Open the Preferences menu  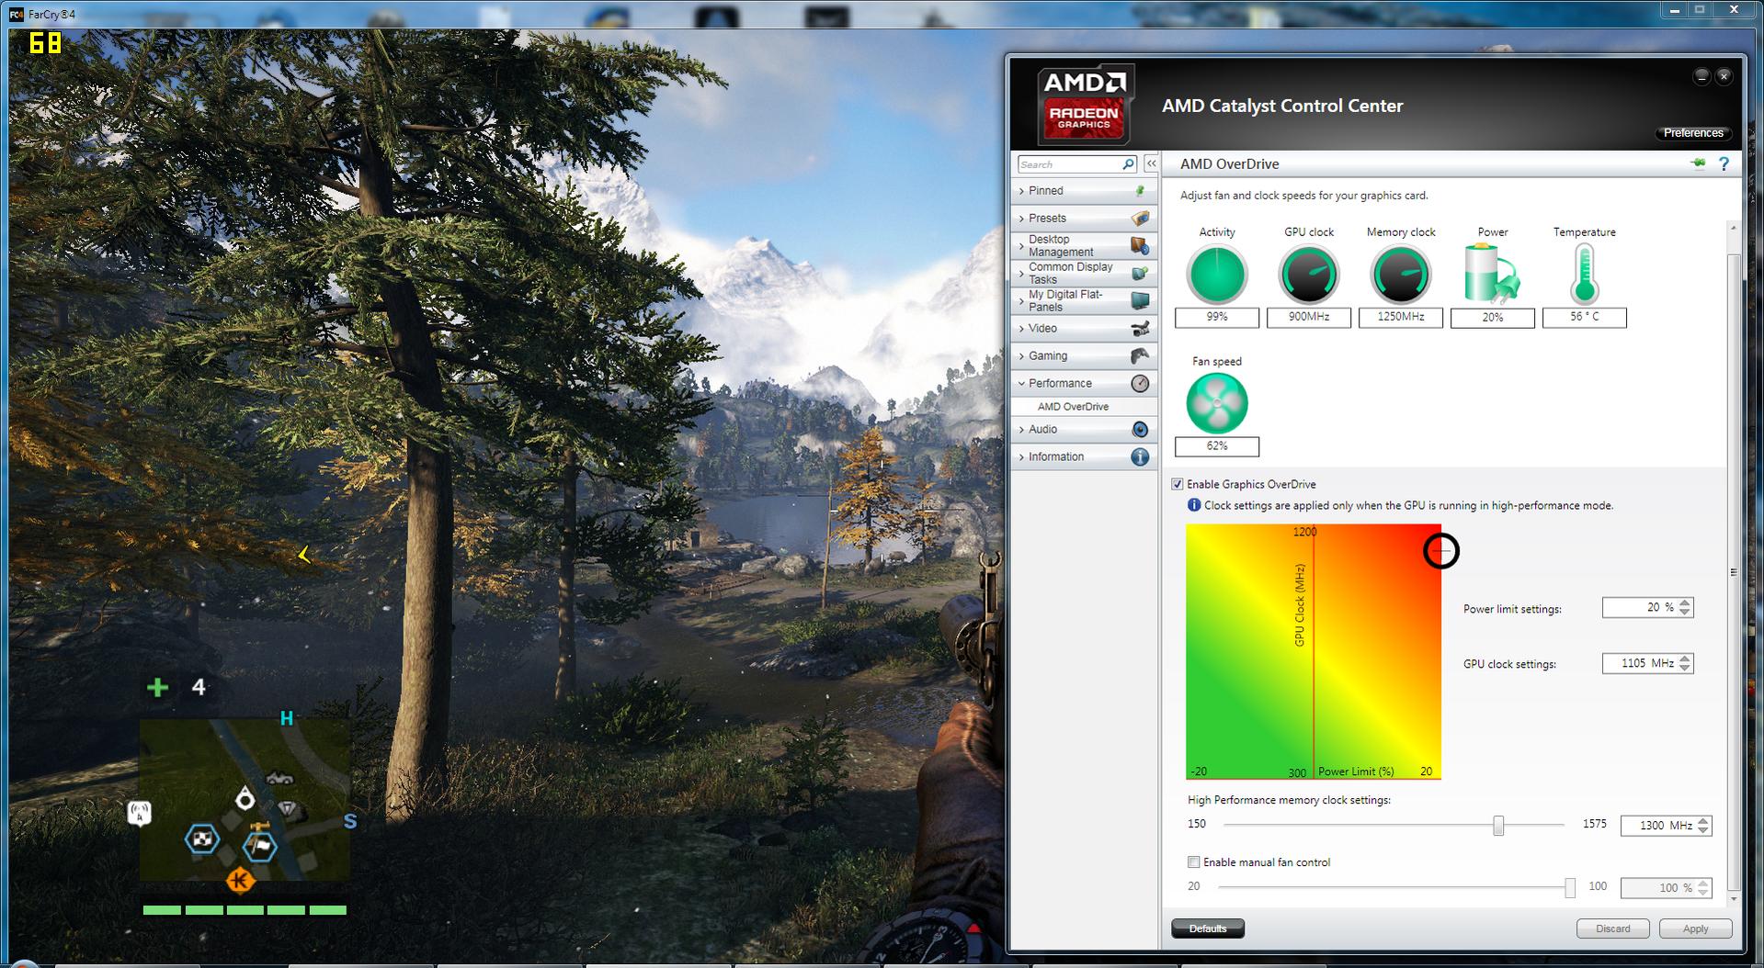pyautogui.click(x=1693, y=133)
